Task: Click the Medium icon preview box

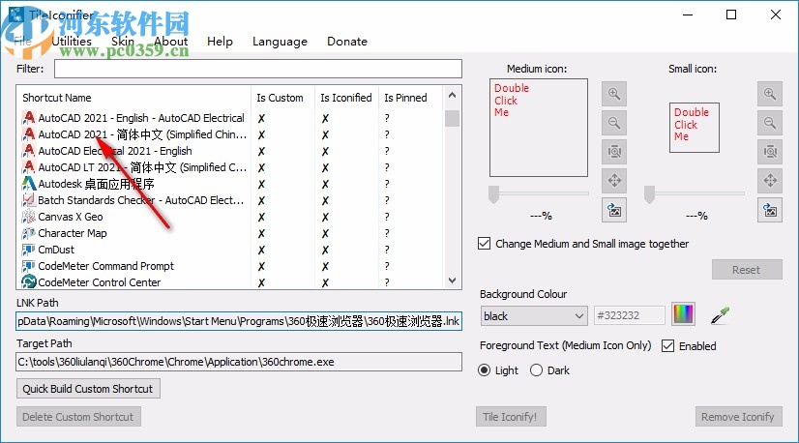Action: pyautogui.click(x=539, y=128)
